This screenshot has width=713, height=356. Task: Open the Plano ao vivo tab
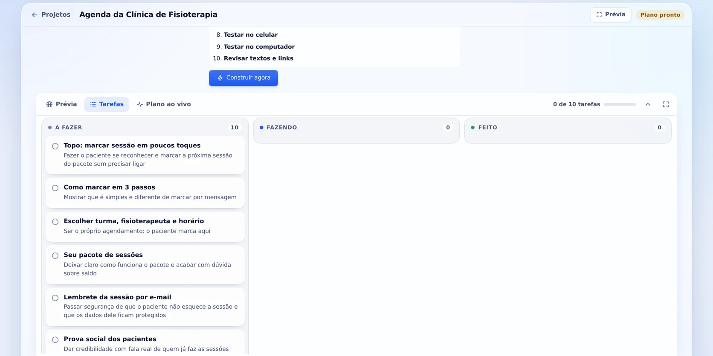[x=164, y=104]
